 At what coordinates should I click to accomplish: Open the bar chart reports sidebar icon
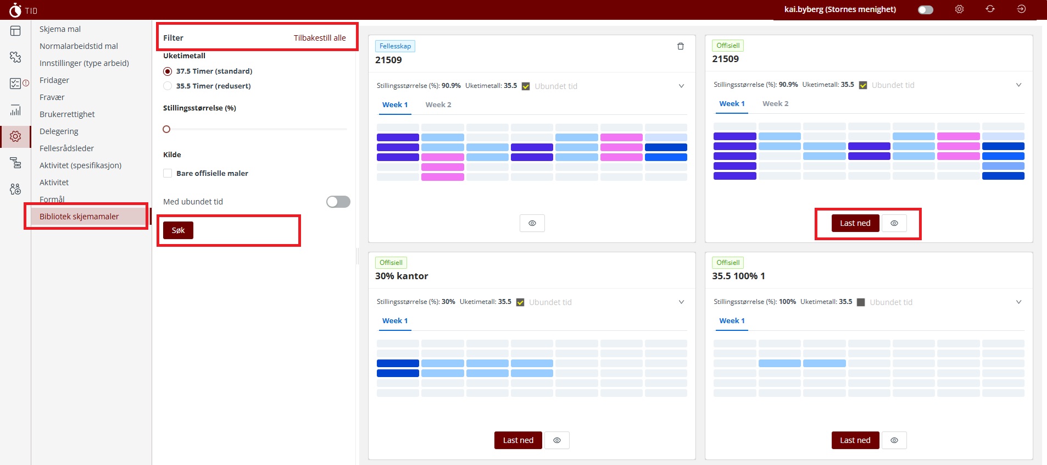coord(15,110)
